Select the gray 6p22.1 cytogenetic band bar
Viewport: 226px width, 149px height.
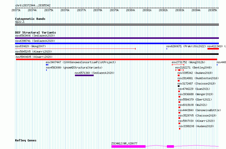click(117, 25)
